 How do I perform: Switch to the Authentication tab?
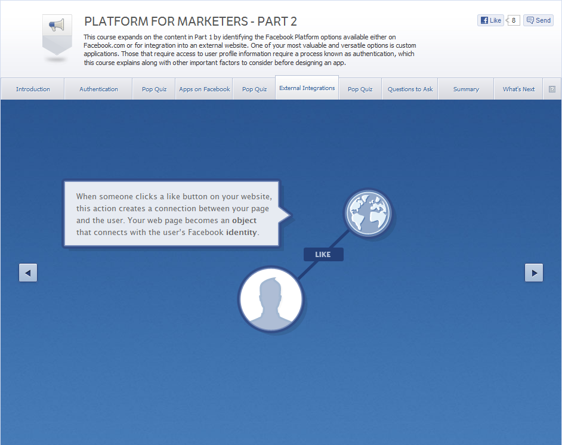(98, 89)
